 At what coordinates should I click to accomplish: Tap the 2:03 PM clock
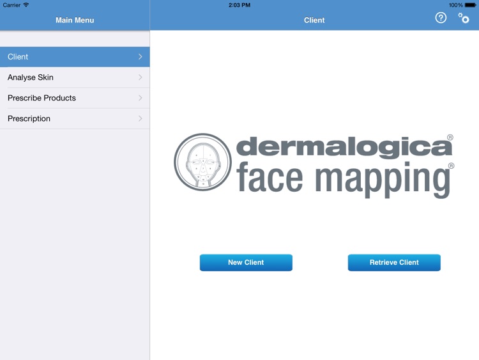click(x=240, y=5)
